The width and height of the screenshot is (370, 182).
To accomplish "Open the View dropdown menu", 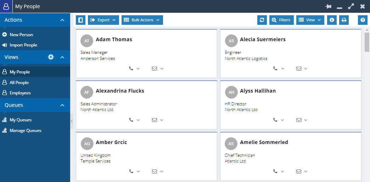I will tap(310, 20).
